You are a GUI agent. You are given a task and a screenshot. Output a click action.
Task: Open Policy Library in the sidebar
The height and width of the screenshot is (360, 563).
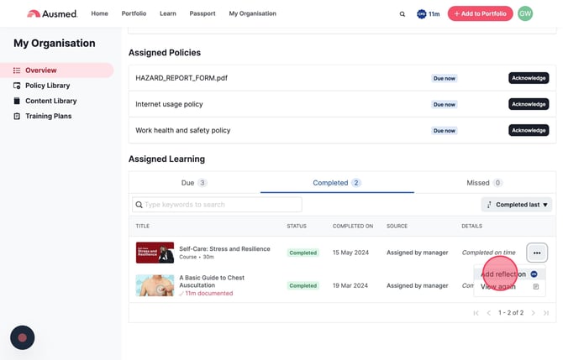click(47, 86)
